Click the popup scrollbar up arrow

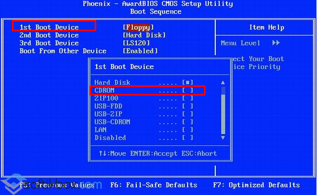pyautogui.click(x=223, y=83)
